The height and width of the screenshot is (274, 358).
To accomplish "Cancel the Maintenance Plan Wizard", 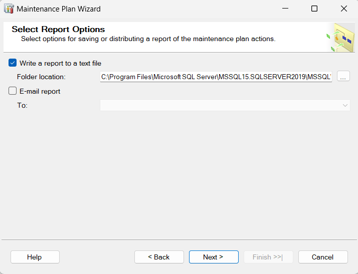I will click(323, 257).
